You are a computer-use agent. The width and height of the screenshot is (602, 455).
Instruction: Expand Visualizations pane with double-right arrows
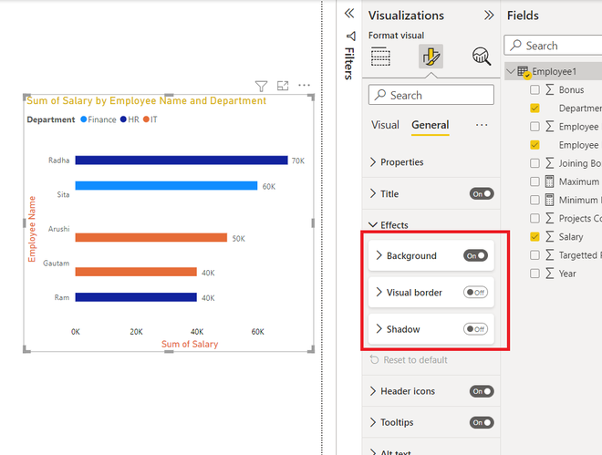(489, 15)
